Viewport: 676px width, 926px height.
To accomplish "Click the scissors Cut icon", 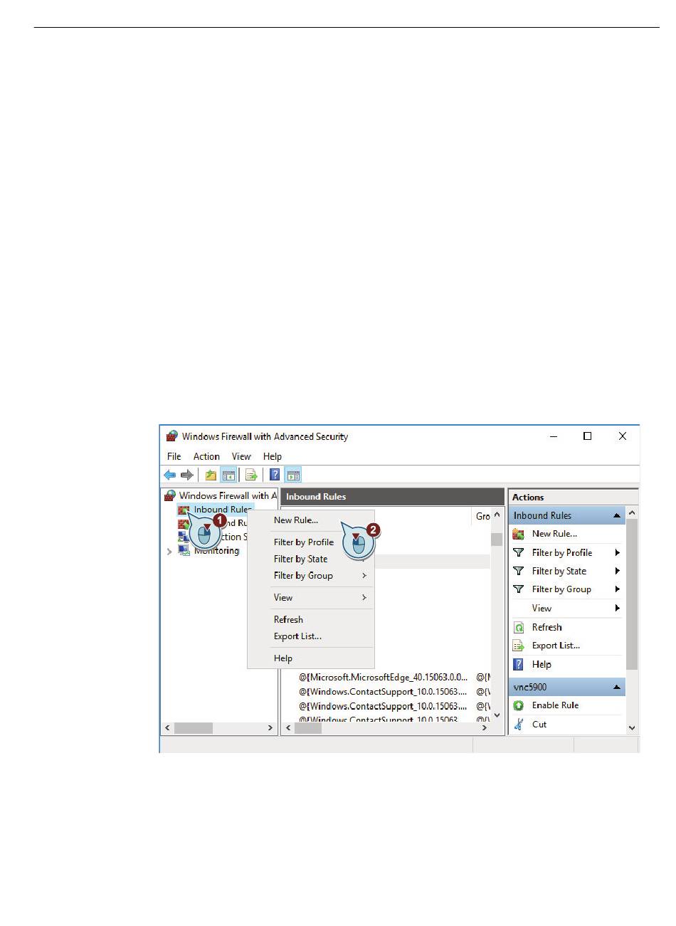I will (519, 724).
